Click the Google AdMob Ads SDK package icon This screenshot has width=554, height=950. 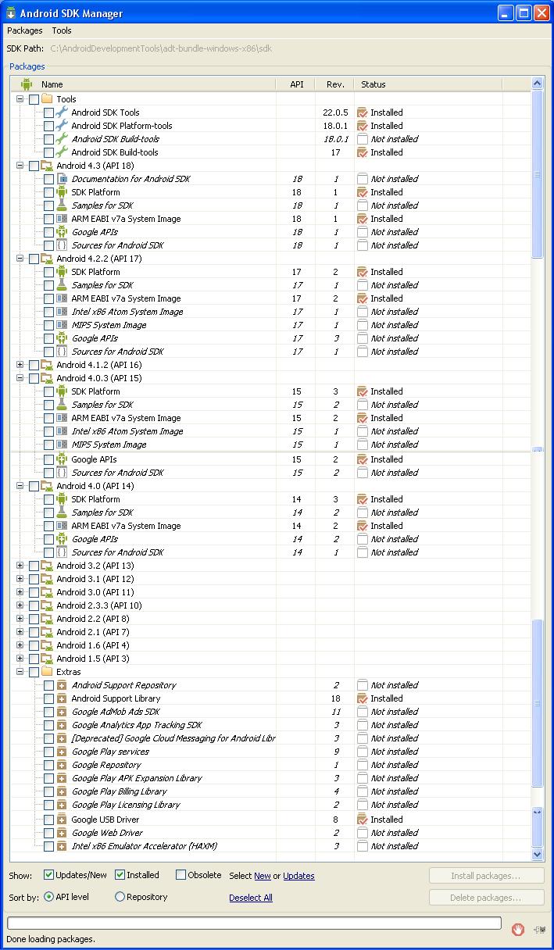point(62,712)
